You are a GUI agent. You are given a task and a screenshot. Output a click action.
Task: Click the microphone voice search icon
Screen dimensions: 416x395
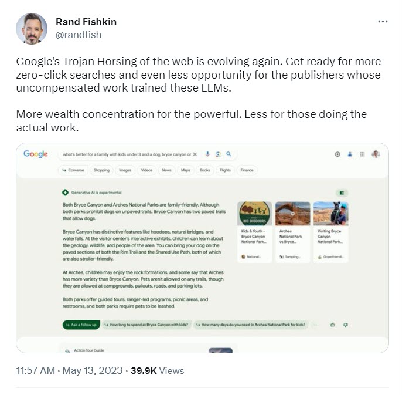click(207, 154)
